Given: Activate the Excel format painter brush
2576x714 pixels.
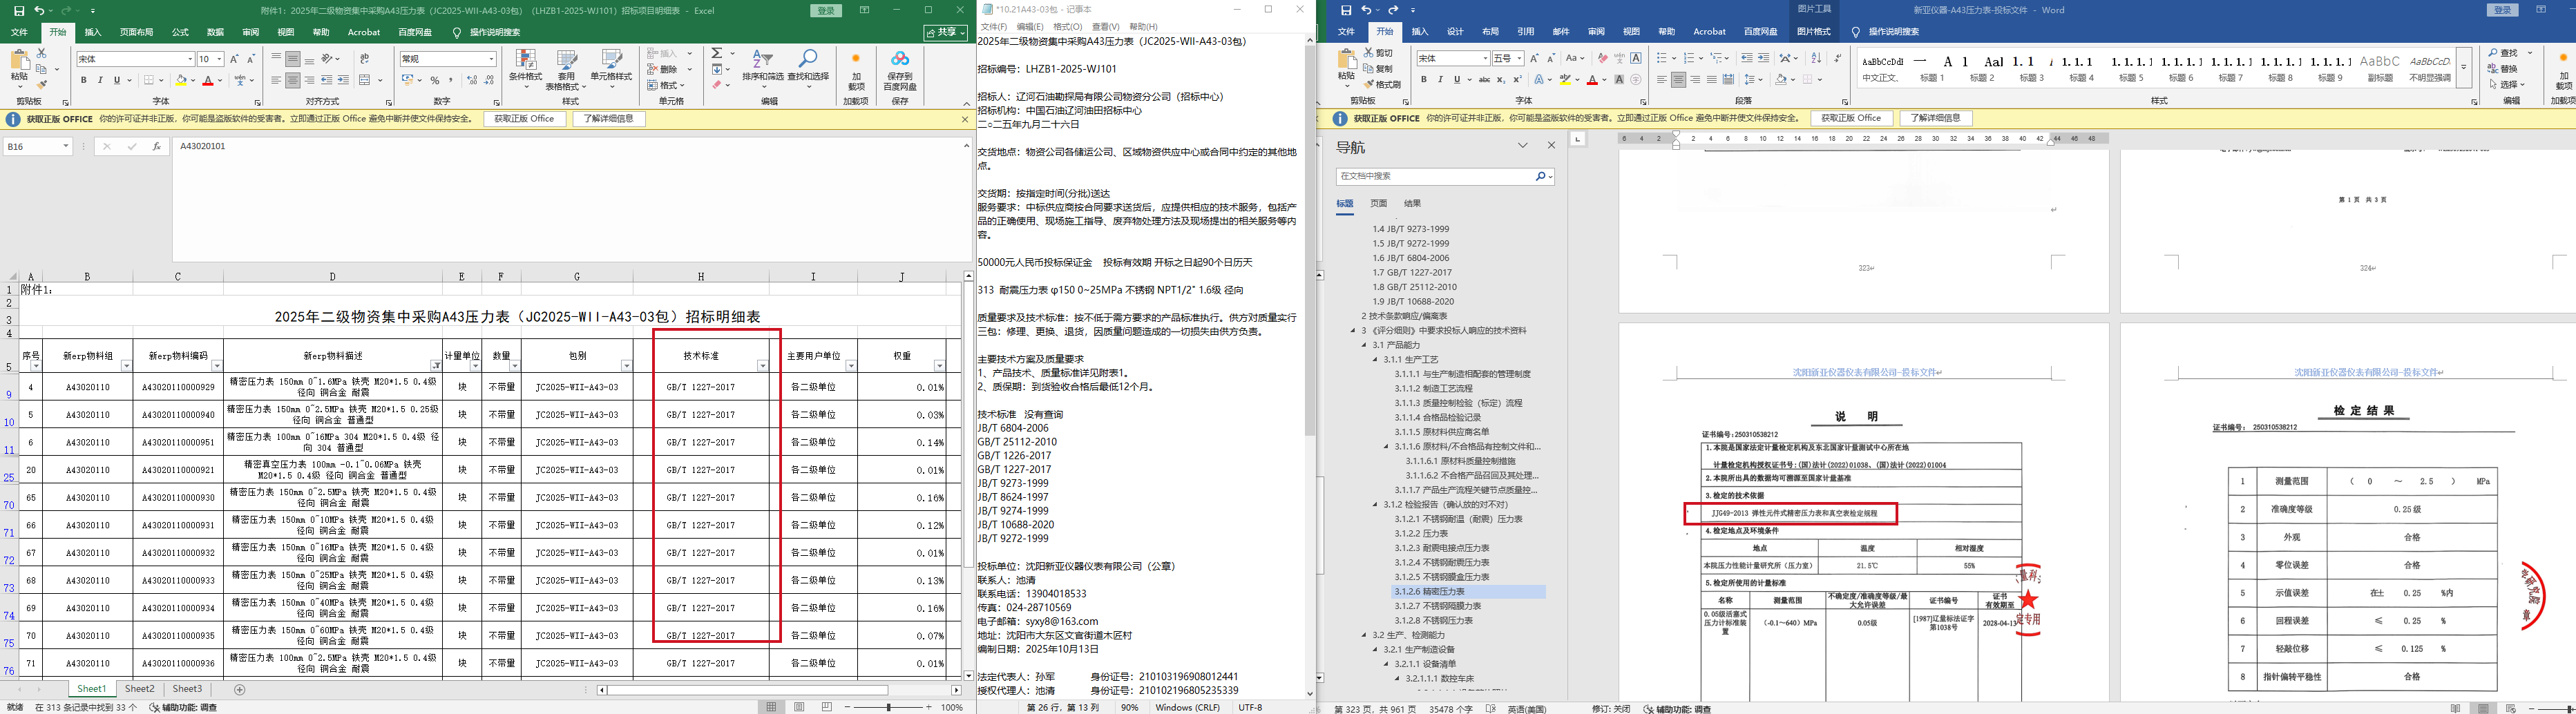Looking at the screenshot, I should [41, 85].
